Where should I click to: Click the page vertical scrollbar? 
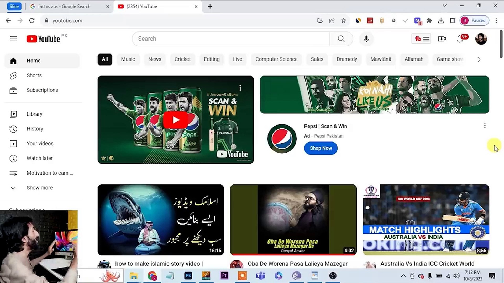[501, 44]
